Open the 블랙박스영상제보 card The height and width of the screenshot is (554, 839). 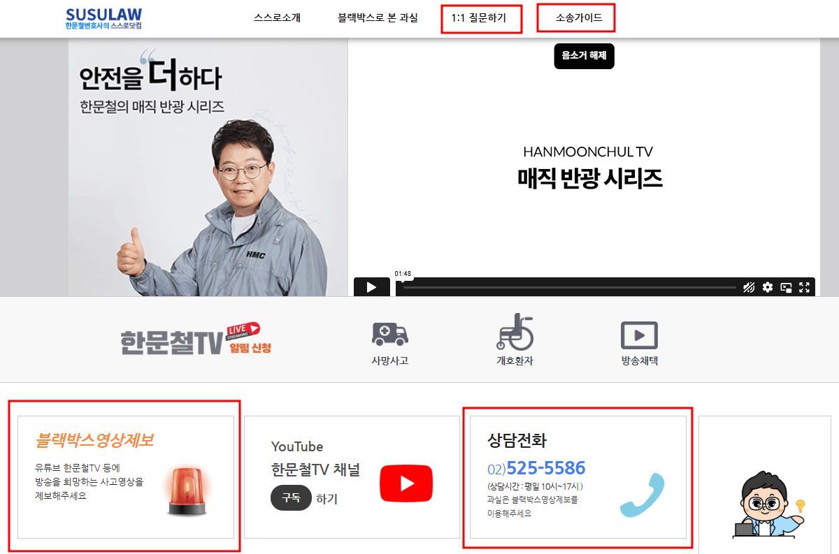[x=126, y=477]
